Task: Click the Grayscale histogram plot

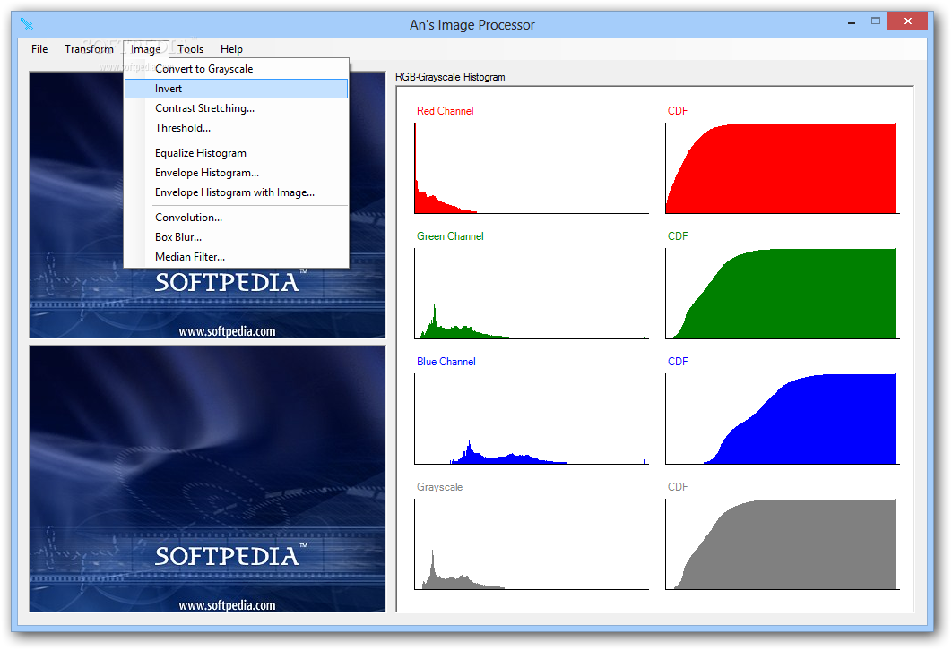Action: (532, 544)
